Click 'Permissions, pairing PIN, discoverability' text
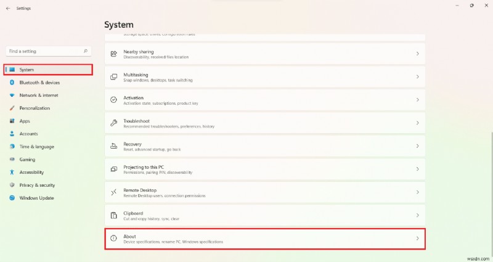This screenshot has height=262, width=493. [x=158, y=173]
